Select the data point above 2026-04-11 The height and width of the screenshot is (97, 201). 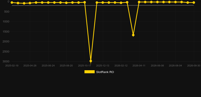(x=139, y=2)
